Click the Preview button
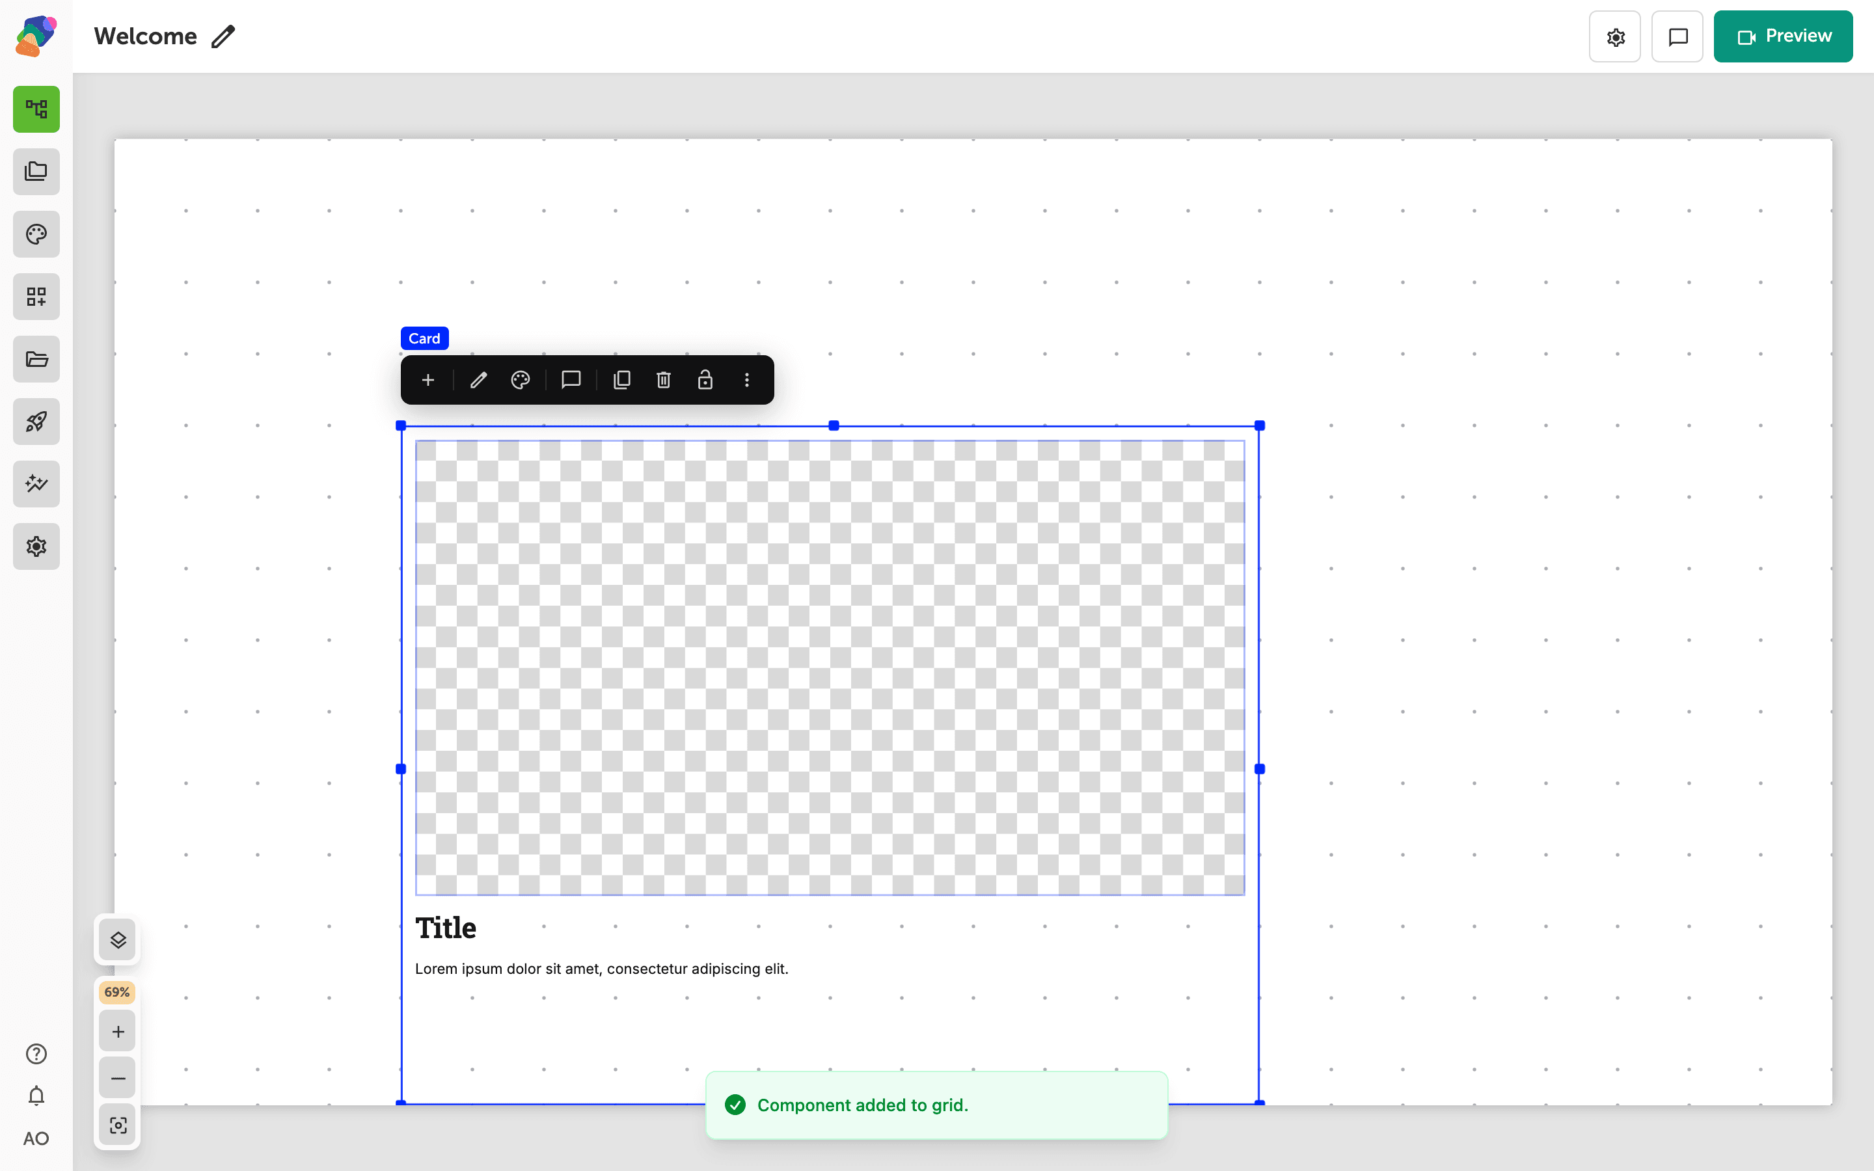The height and width of the screenshot is (1171, 1874). coord(1783,36)
